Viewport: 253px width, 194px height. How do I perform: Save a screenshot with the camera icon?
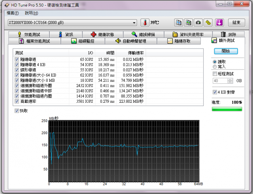[x=198, y=23]
